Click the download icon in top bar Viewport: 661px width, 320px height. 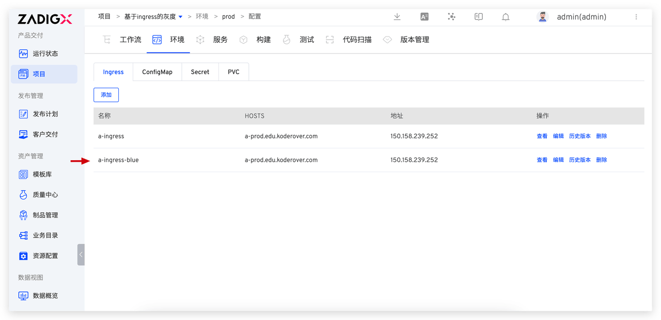coord(397,16)
